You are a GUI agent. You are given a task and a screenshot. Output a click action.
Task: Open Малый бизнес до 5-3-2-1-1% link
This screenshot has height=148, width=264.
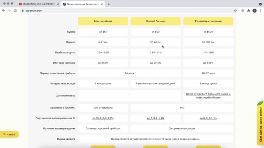(x=156, y=118)
